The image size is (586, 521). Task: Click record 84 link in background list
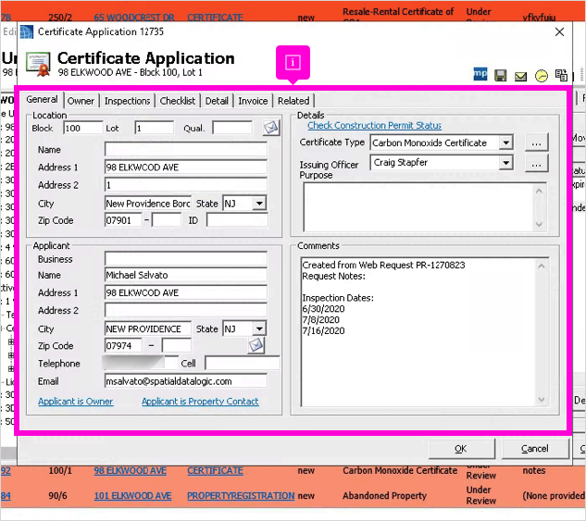click(x=6, y=496)
